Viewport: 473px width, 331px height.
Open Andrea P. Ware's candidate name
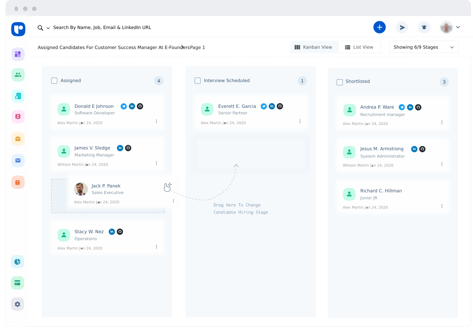point(377,107)
